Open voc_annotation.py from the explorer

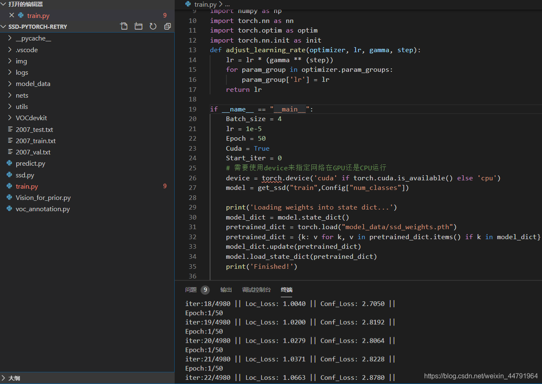click(43, 209)
